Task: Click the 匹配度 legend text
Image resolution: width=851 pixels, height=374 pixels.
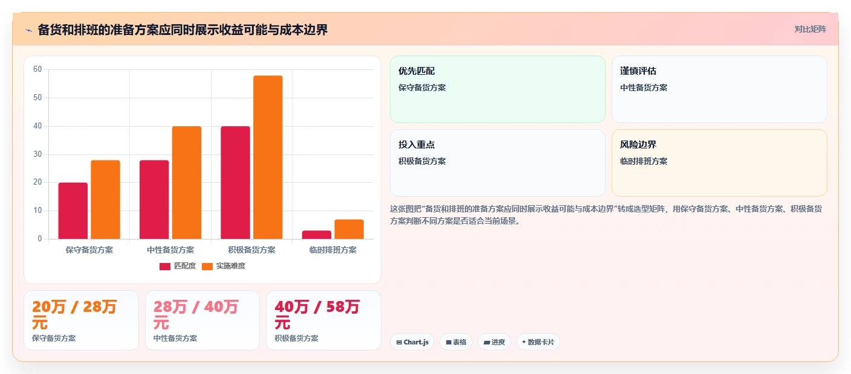Action: pos(185,266)
